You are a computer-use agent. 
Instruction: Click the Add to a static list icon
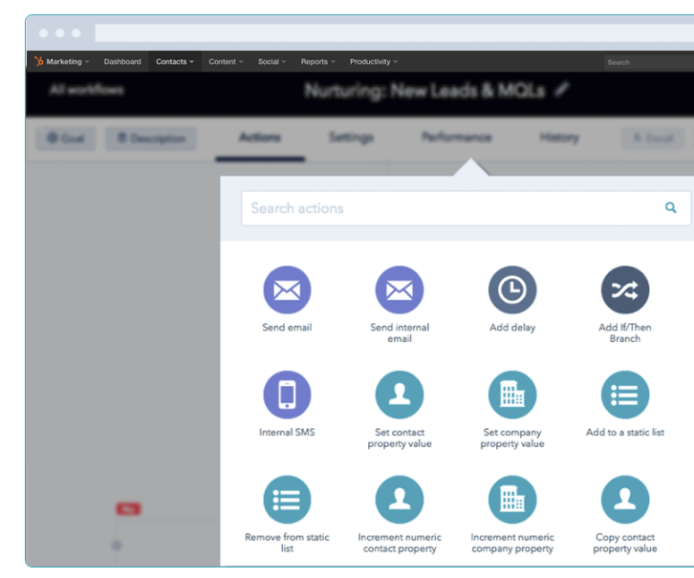(x=624, y=395)
